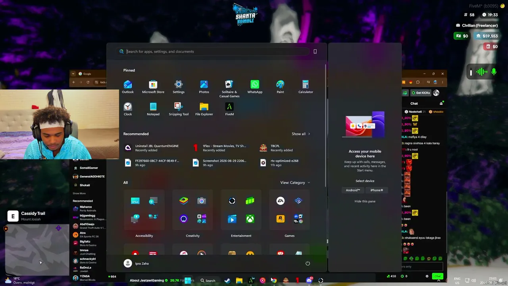Launch Notepad from pinned apps
The width and height of the screenshot is (508, 286).
pos(153,109)
